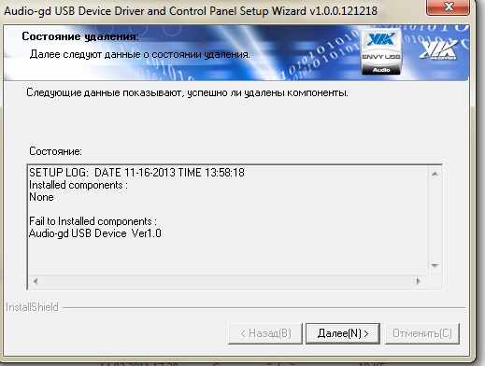The image size is (485, 366).
Task: Click the disabled Отменить(C) button
Action: [422, 333]
